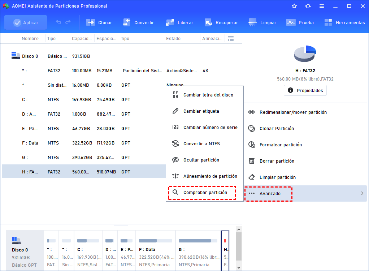Open the Prueba tool
The image size is (369, 271).
(291, 22)
